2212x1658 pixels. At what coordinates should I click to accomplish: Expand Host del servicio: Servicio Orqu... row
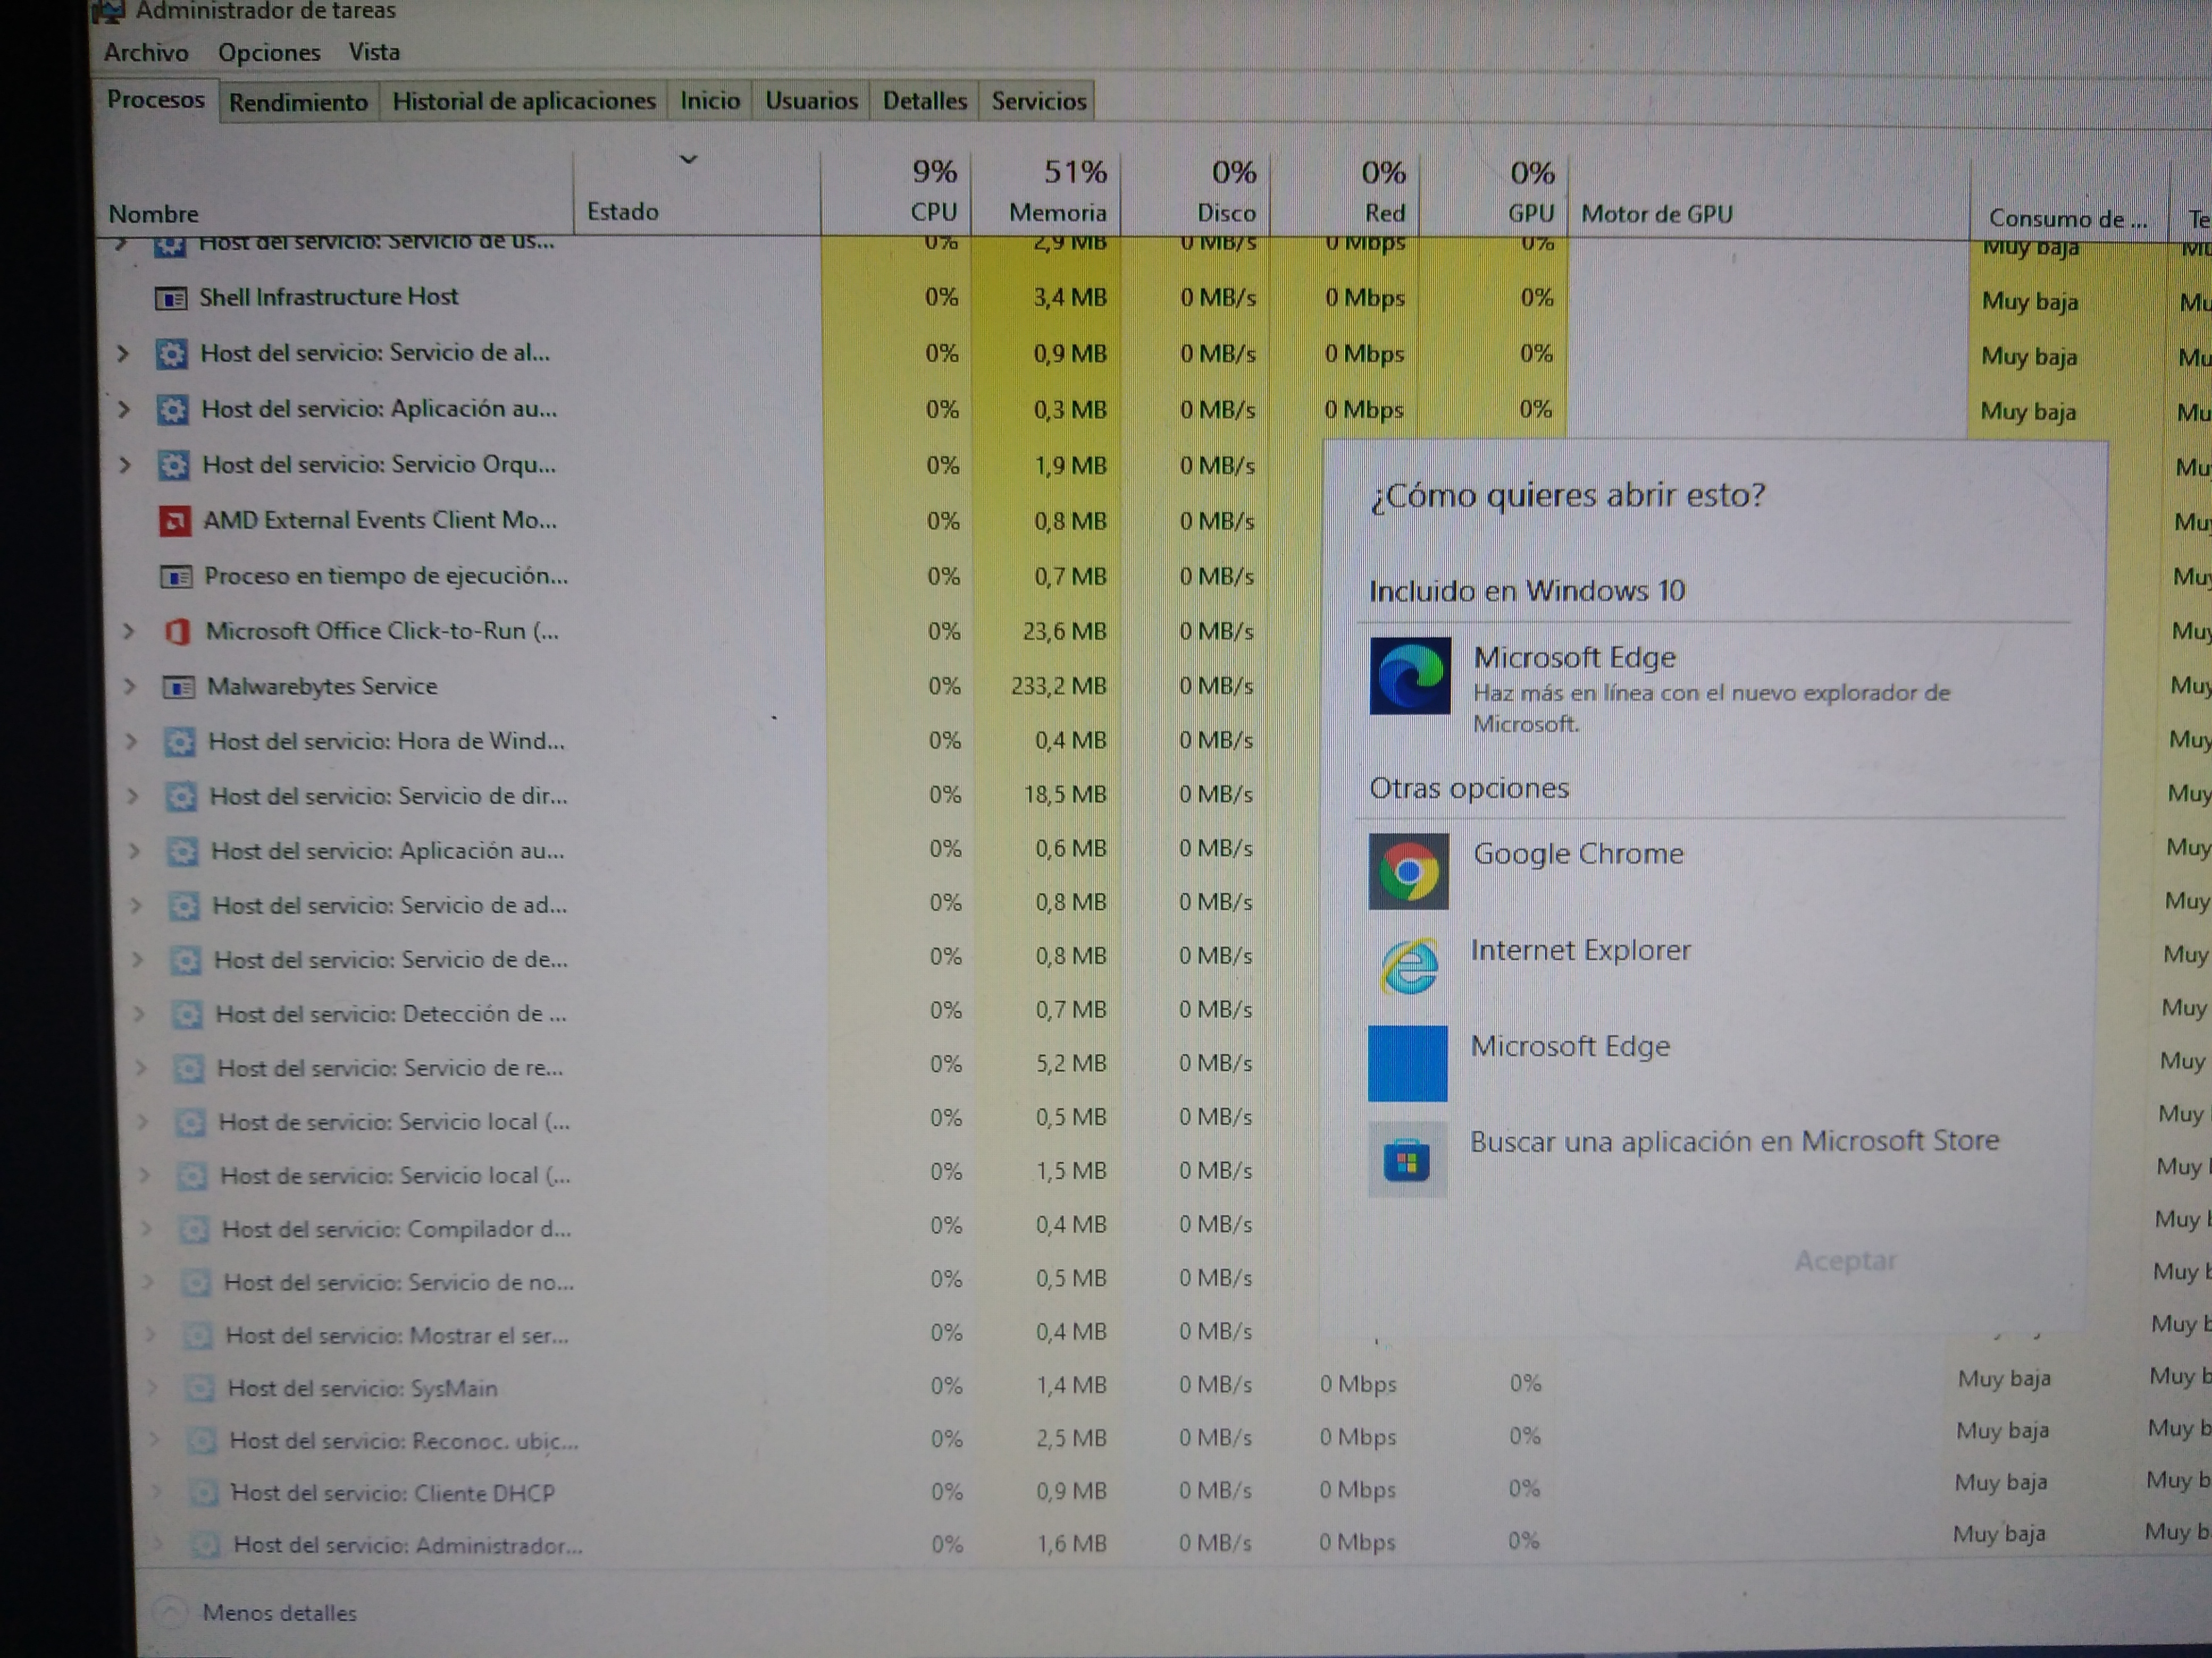tap(125, 465)
